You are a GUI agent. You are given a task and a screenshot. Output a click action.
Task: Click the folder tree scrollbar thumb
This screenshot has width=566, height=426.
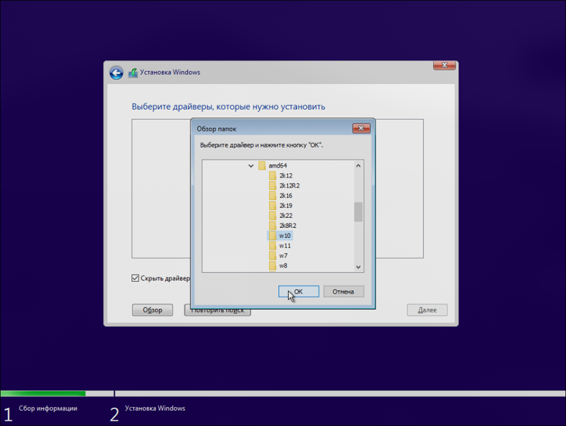click(x=358, y=212)
